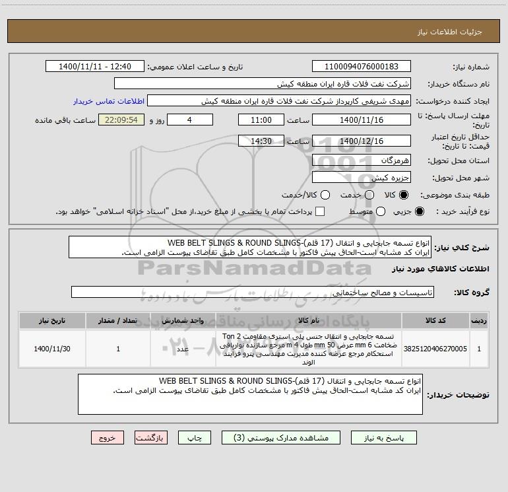Click the remaining time 22:09:54 field
The height and width of the screenshot is (492, 508).
point(121,120)
